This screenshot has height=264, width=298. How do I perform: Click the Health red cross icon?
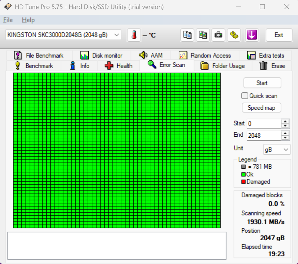[109, 66]
